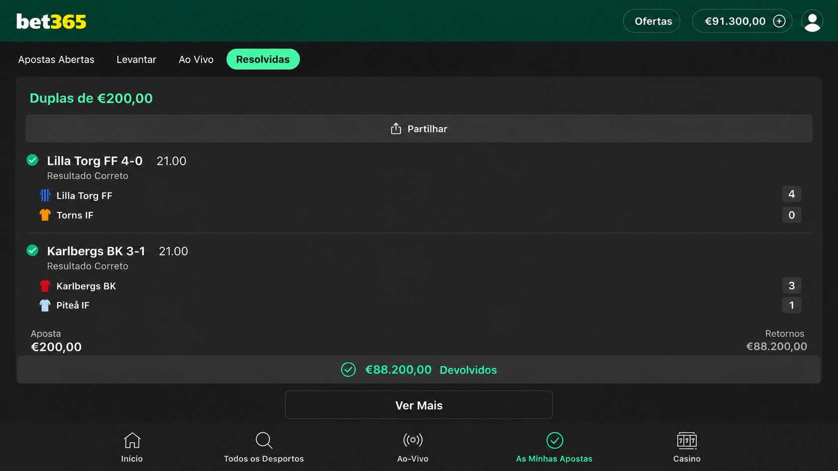This screenshot has width=838, height=471.
Task: Click the green check beside Lilla Torg FF 4-0
Action: [33, 160]
